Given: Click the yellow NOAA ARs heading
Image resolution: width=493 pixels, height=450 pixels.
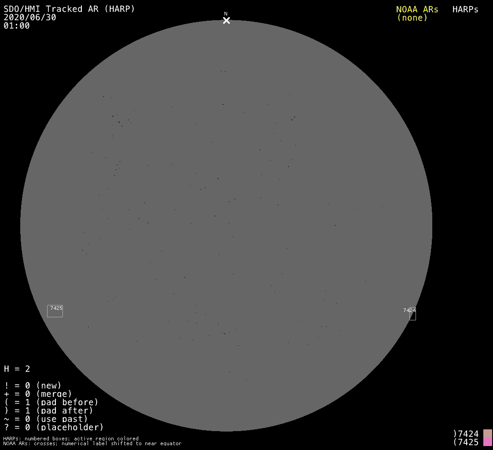Looking at the screenshot, I should click(x=417, y=9).
